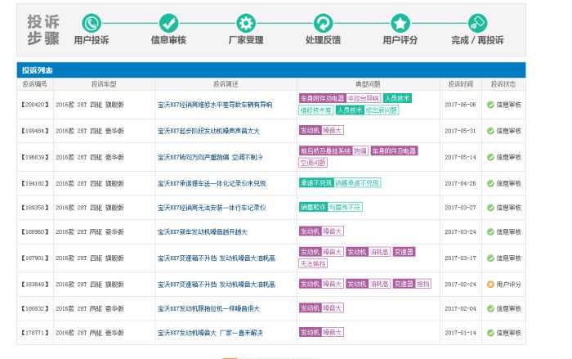This screenshot has width=572, height=359.
Task: Click 车身附件及电器 tag in row 200420
Action: [322, 98]
